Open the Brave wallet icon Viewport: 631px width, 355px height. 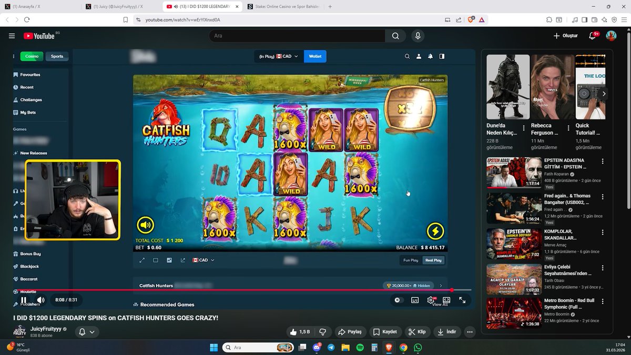595,19
